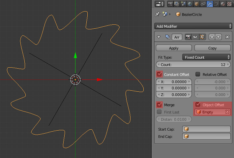Click the BezierCircle object cube icon
234x158 pixels.
178,14
